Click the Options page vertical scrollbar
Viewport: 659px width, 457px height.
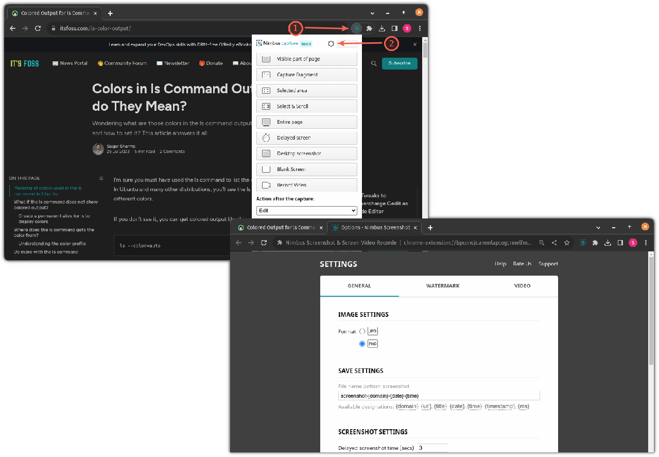651,309
